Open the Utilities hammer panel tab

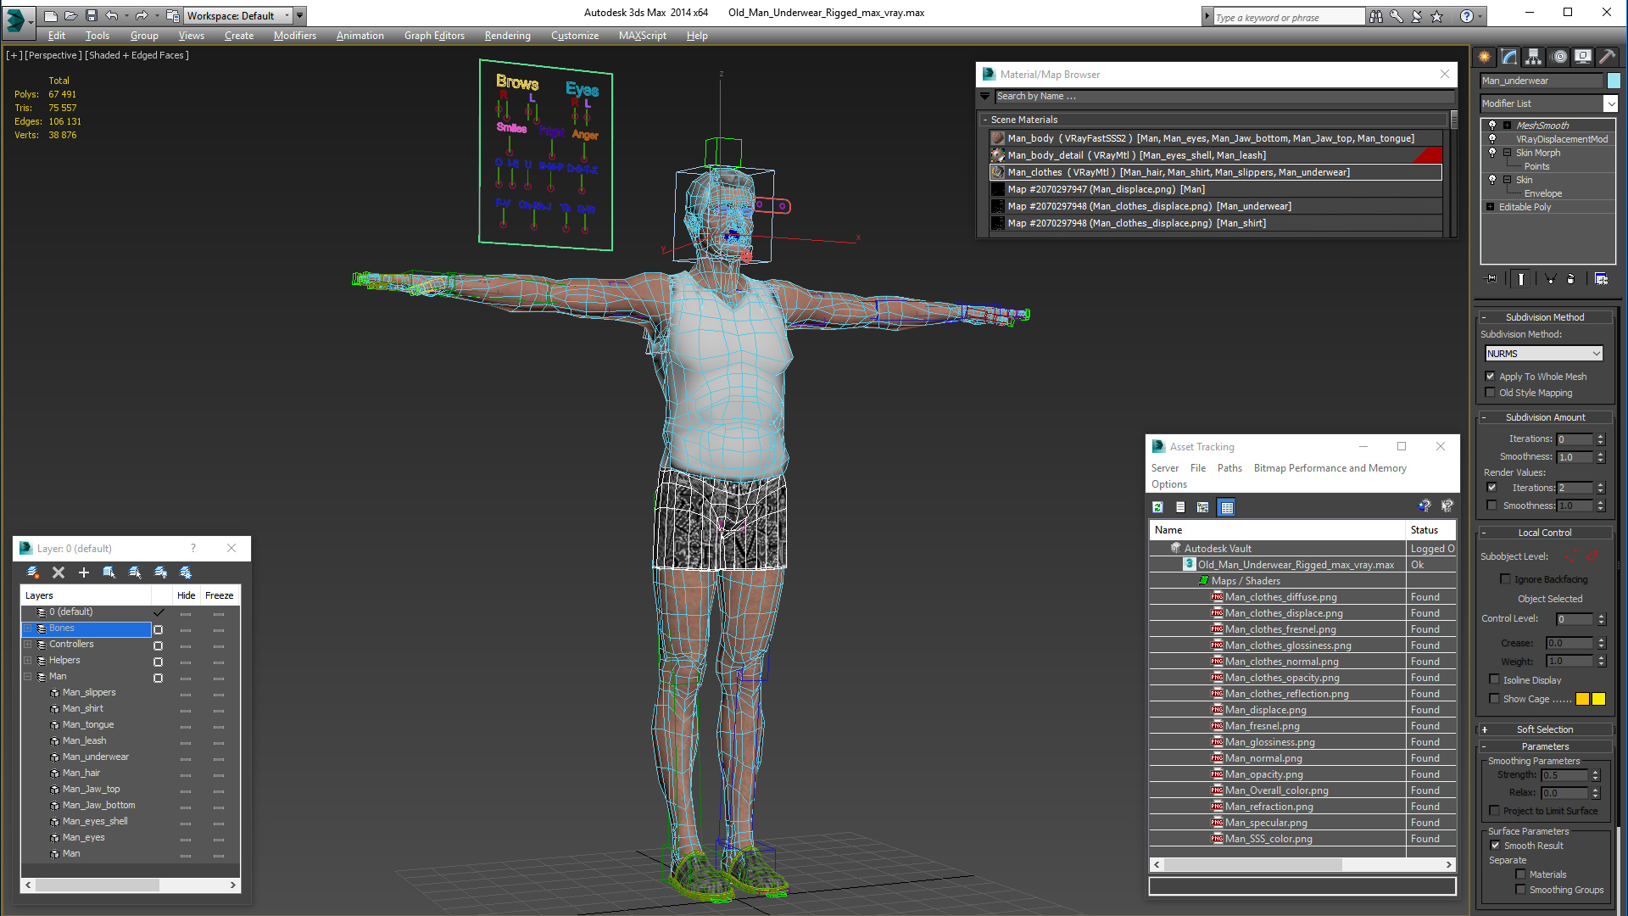[x=1607, y=57]
